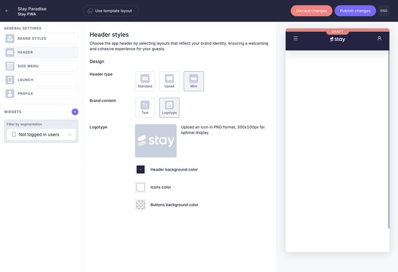Click the DRAFT badge on the preview
Image resolution: width=398 pixels, height=272 pixels.
point(337,31)
